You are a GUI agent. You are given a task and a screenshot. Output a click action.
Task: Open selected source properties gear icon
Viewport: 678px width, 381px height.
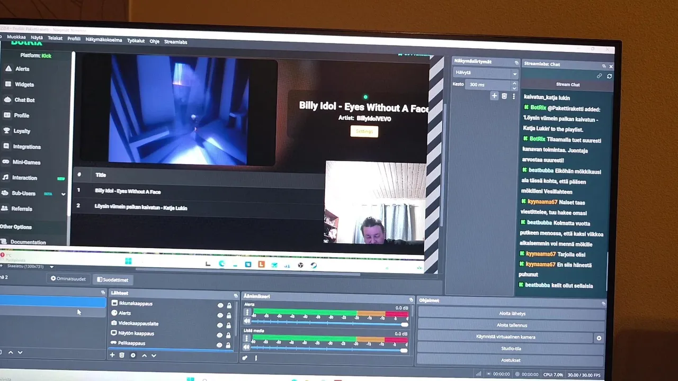[133, 355]
